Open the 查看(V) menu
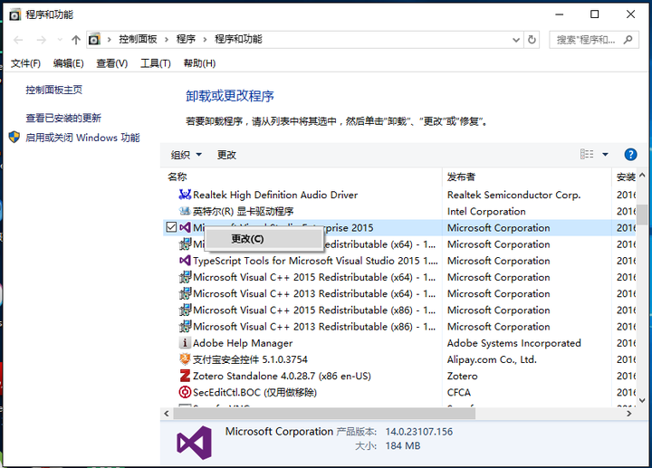This screenshot has width=652, height=468. (x=112, y=63)
